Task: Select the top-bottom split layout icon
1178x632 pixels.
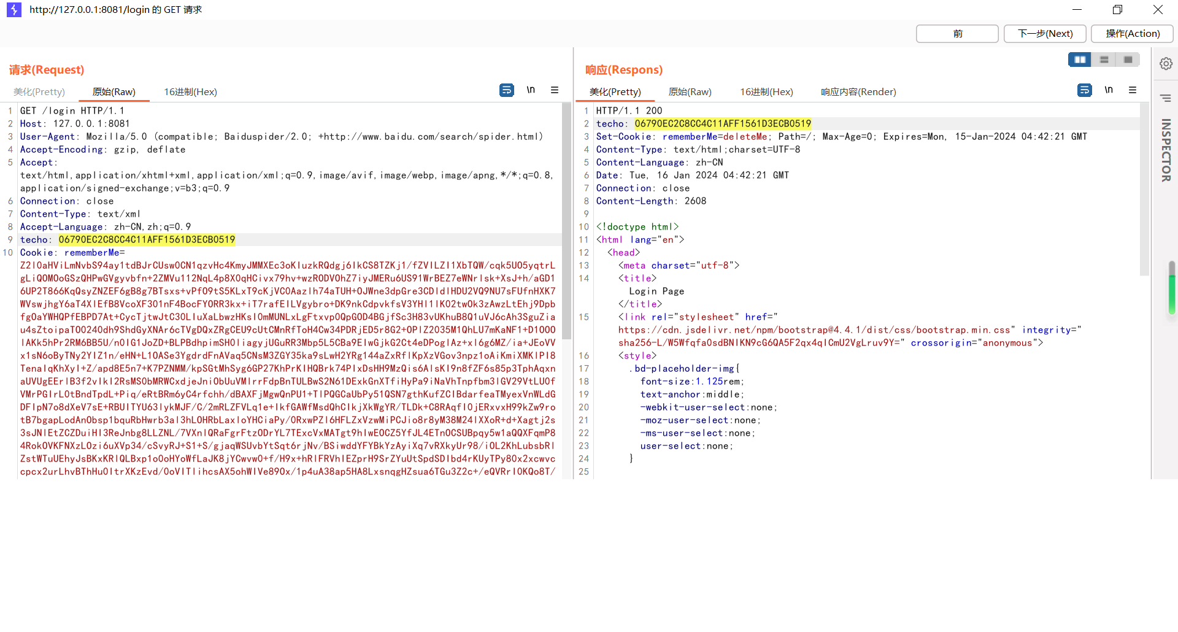Action: (1104, 60)
